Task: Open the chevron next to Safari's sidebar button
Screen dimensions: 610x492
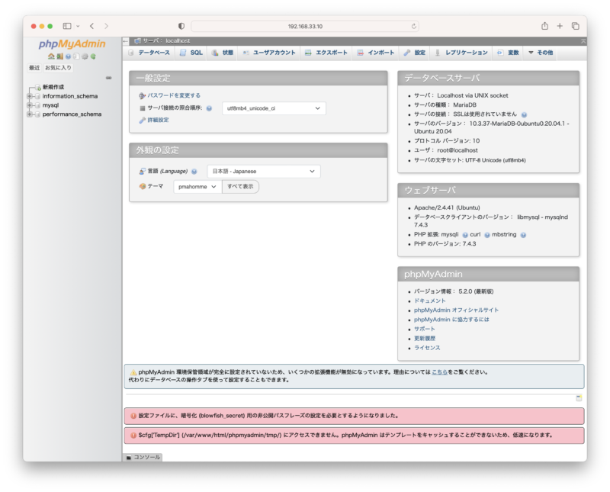Action: [78, 26]
